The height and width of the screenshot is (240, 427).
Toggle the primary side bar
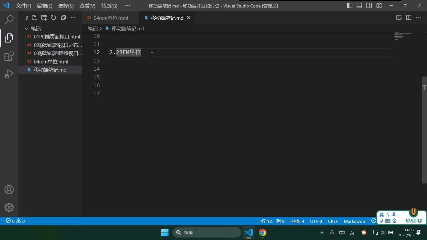[350, 6]
